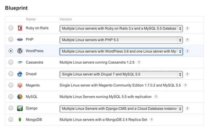210x138 pixels.
Task: Select the PHP radio button
Action: tap(11, 39)
